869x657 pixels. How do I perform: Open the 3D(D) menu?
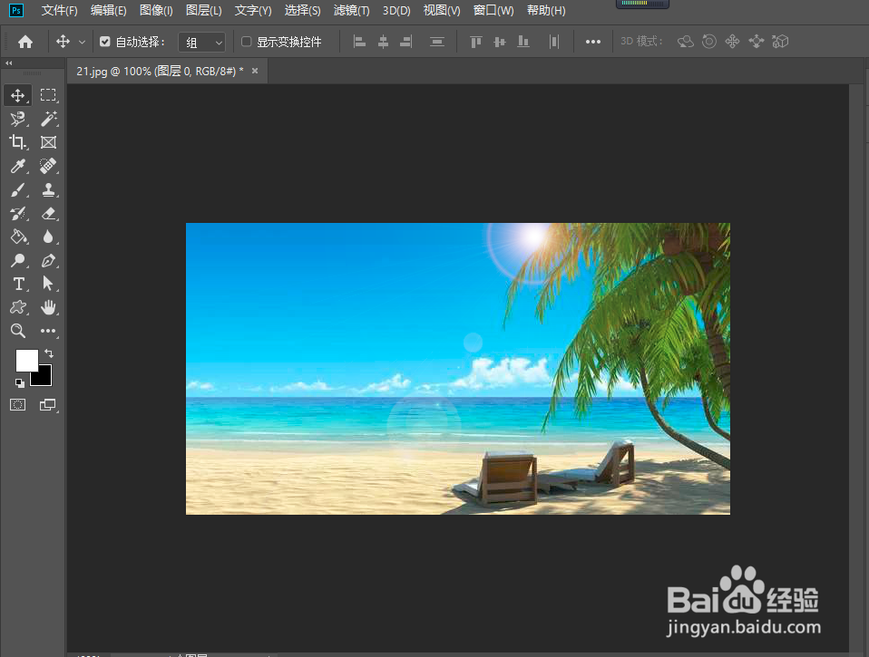396,11
